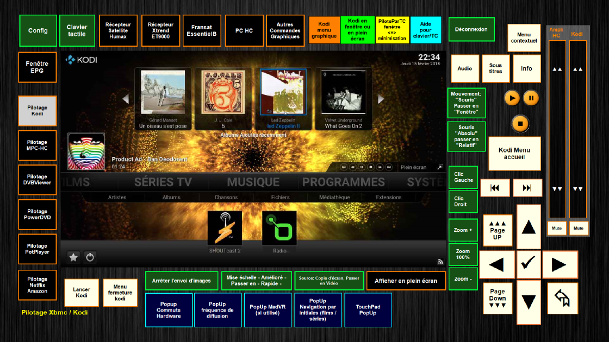Click Page UP button
609x342 pixels.
497,230
